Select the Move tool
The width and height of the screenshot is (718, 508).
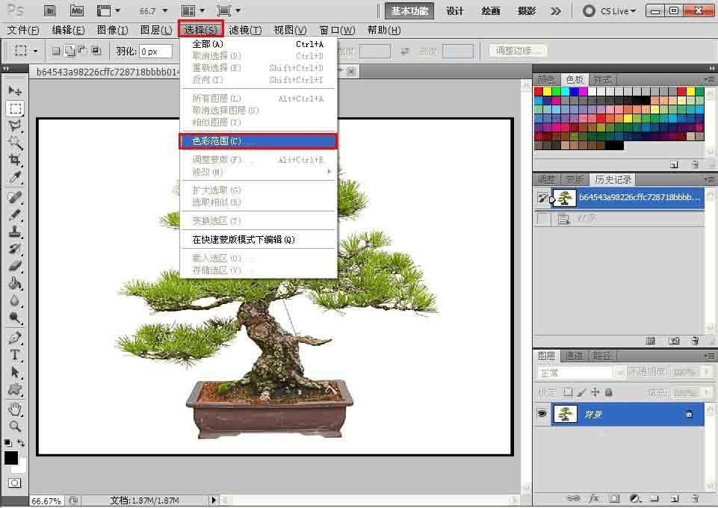pyautogui.click(x=15, y=90)
